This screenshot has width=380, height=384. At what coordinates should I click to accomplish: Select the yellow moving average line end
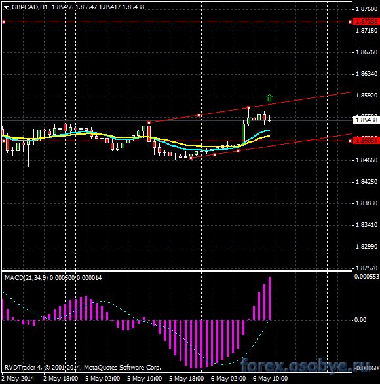click(x=269, y=136)
